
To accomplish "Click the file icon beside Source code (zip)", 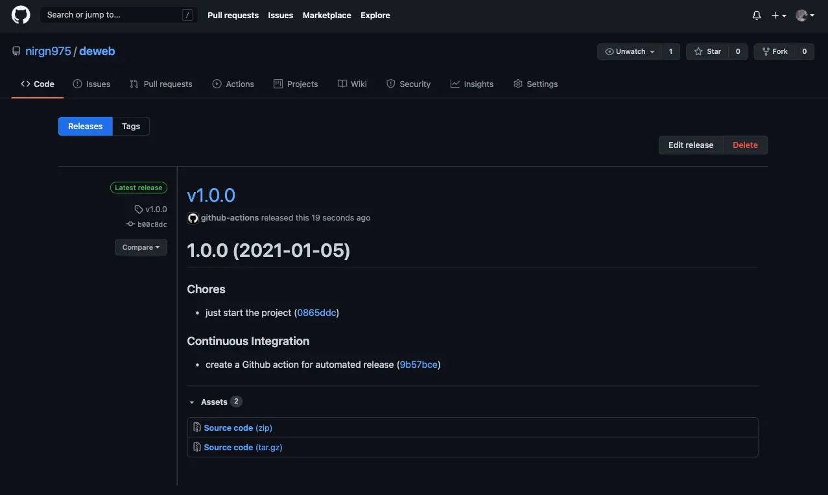I will (x=196, y=427).
